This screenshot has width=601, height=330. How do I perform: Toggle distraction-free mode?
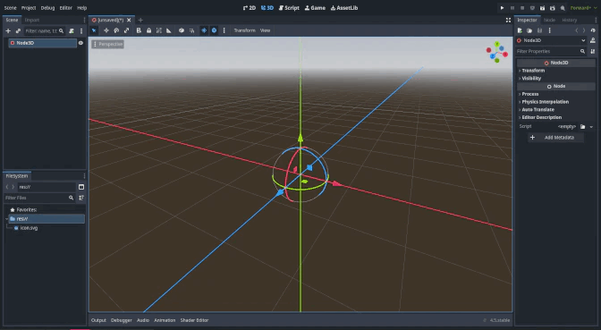pos(508,20)
